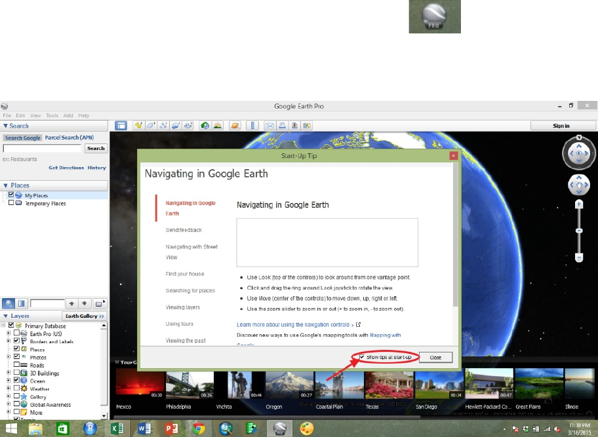598x437 pixels.
Task: Click zoom out minus on zoom slider
Action: click(579, 258)
